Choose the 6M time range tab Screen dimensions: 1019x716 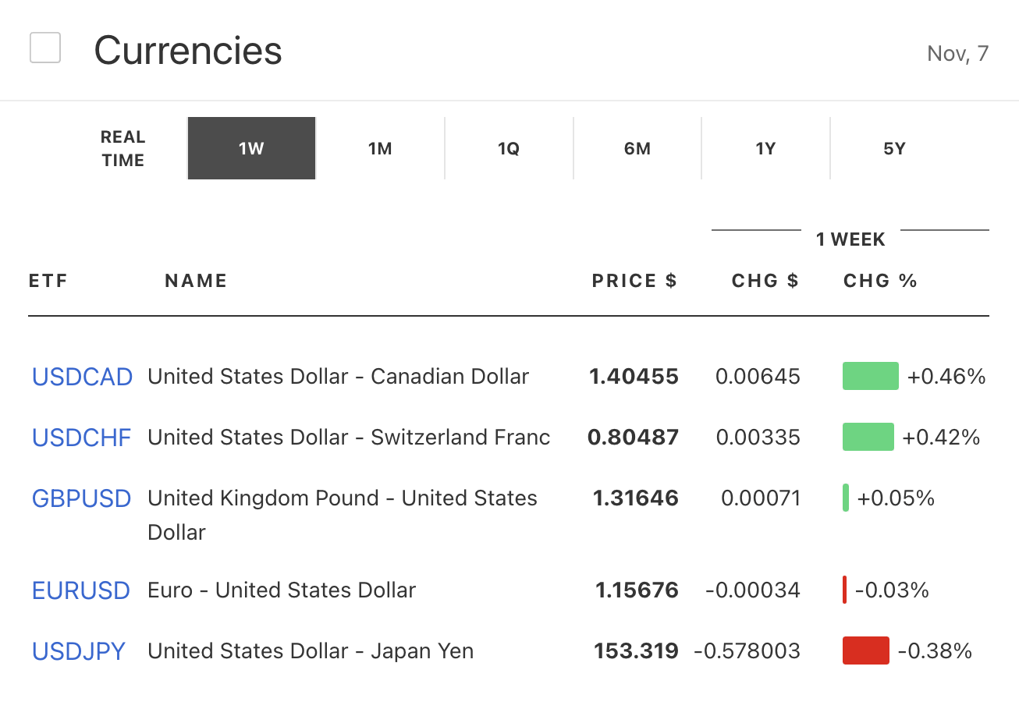(637, 148)
